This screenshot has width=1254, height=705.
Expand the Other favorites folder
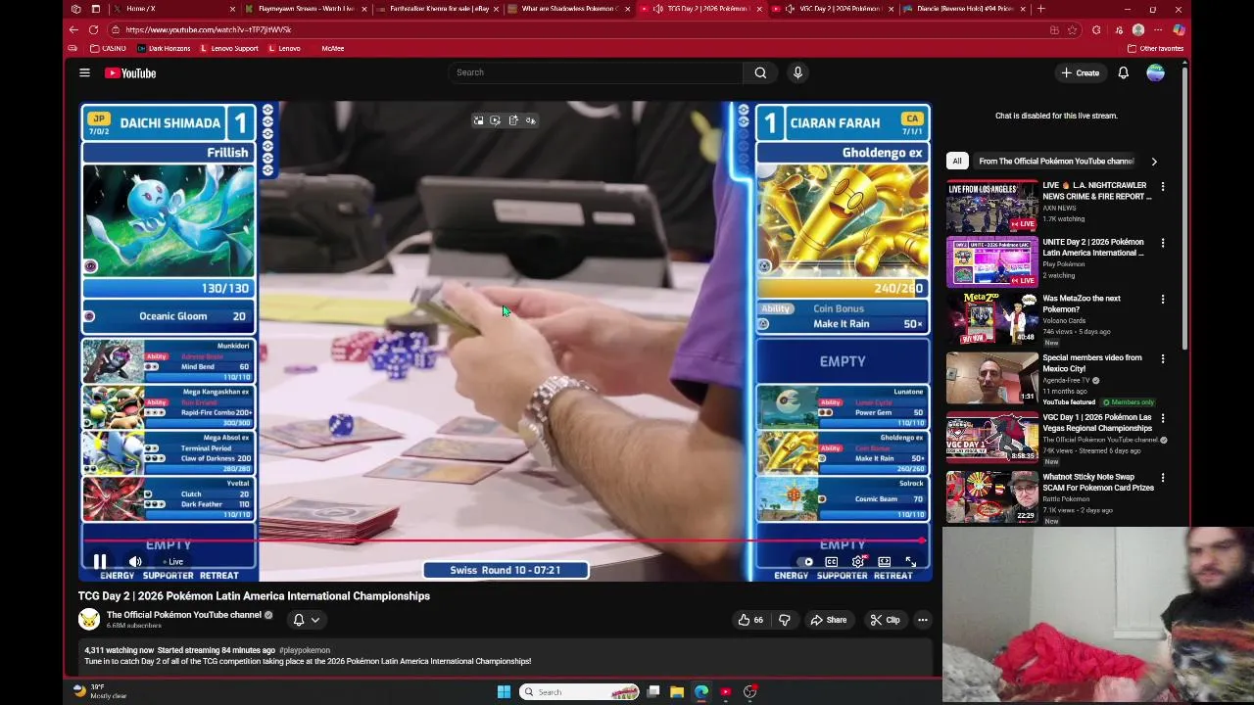1156,48
